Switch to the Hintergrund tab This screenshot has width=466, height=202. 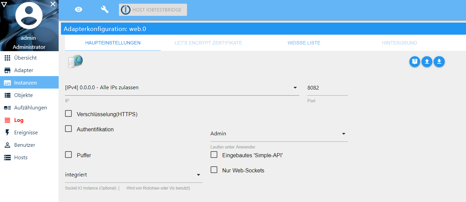click(400, 43)
